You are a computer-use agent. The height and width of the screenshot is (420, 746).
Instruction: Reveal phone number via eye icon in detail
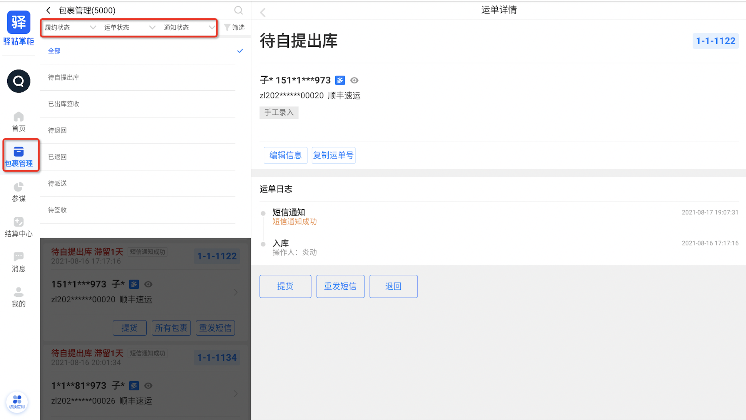(354, 80)
